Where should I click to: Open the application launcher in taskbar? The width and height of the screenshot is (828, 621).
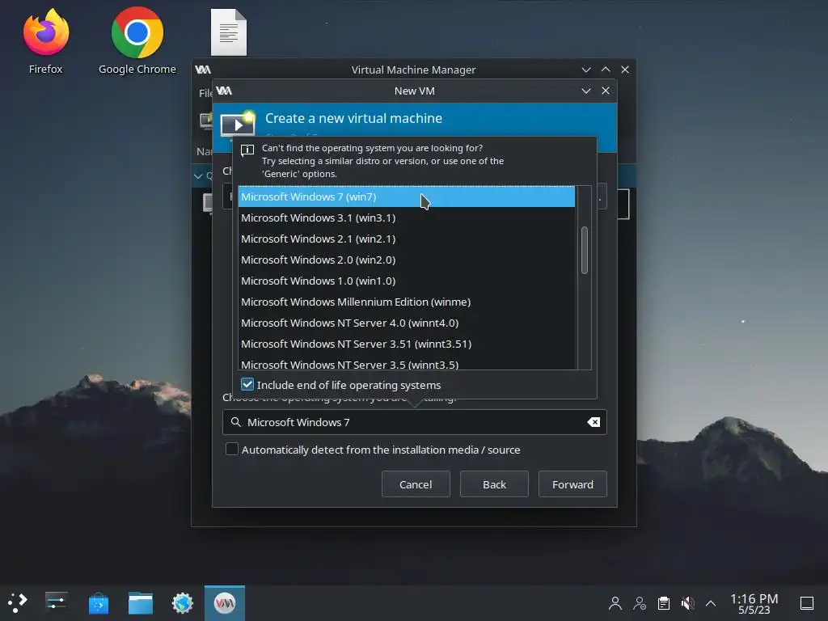tap(18, 602)
